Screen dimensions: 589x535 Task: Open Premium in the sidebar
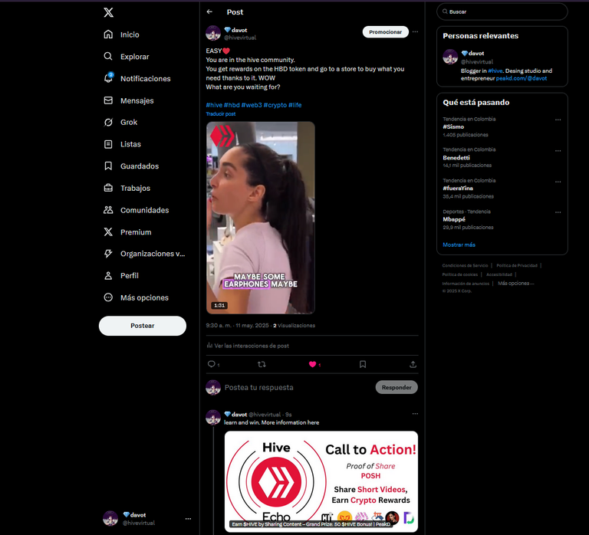coord(127,232)
